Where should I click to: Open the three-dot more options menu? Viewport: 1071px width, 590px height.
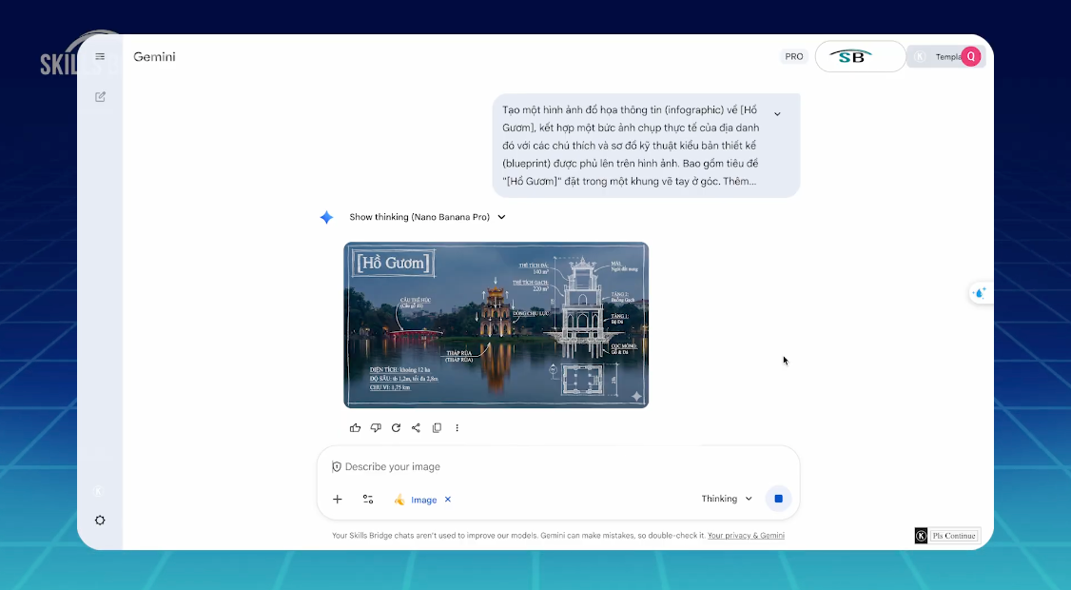(x=458, y=427)
